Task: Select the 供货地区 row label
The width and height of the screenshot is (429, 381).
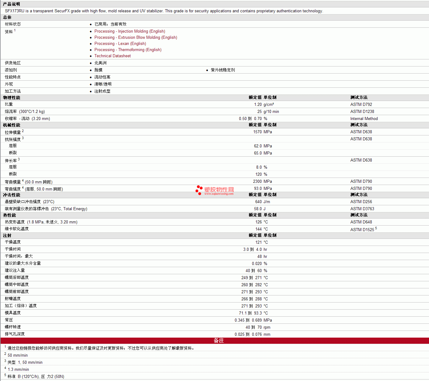Action: pyautogui.click(x=13, y=63)
